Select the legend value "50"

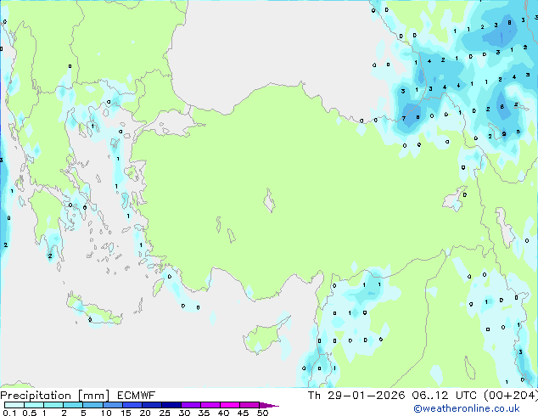pyautogui.click(x=262, y=413)
